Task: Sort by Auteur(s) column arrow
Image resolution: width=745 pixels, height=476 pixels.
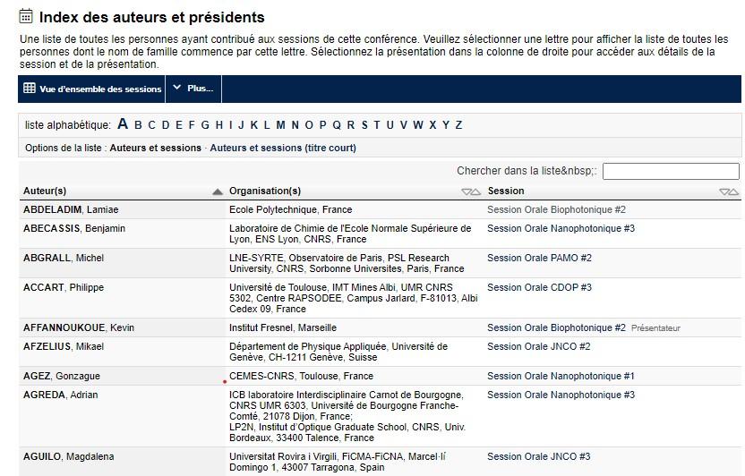Action: tap(217, 191)
